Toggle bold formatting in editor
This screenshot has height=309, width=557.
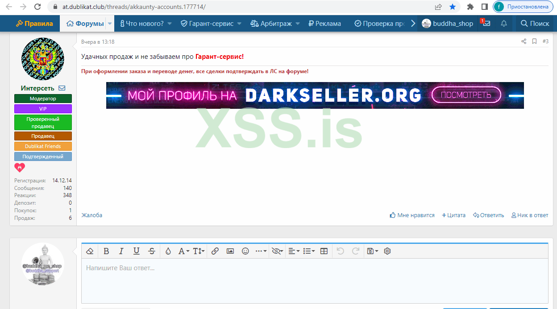click(x=106, y=251)
